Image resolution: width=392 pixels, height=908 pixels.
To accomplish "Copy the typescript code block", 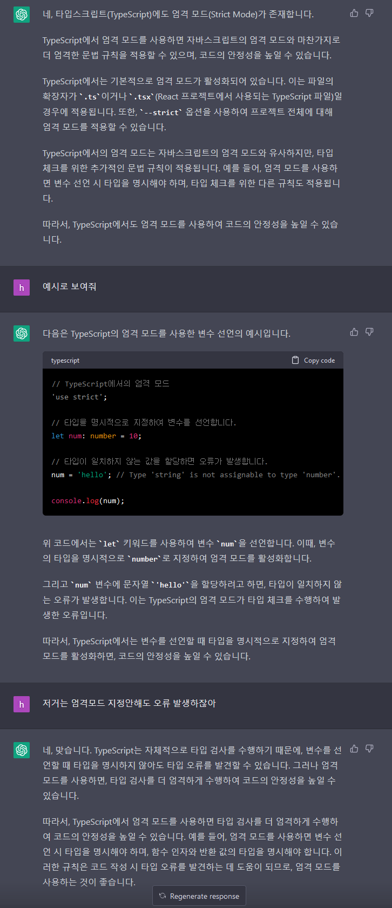I will coord(313,360).
